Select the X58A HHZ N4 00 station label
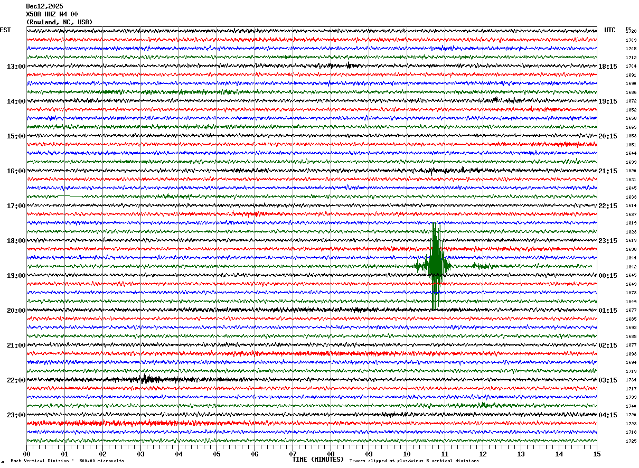The width and height of the screenshot is (639, 468). 52,14
